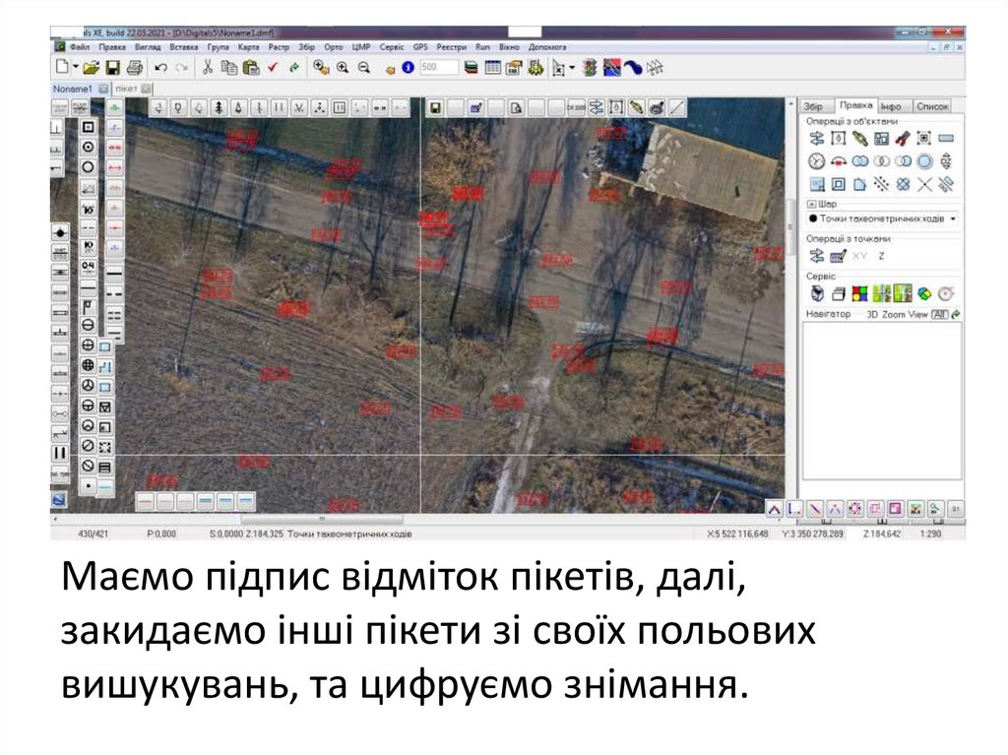The height and width of the screenshot is (755, 1008).
Task: Click the table grid icon in toolbar
Action: point(492,67)
